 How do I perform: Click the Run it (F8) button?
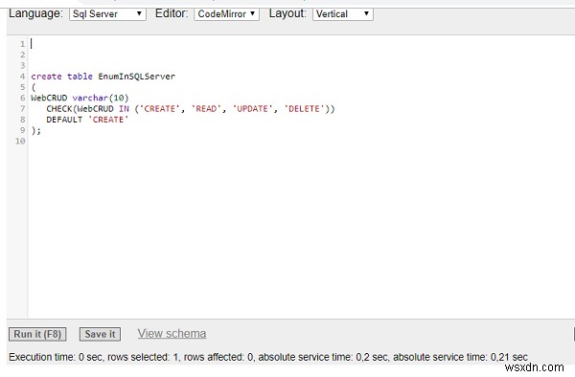37,334
